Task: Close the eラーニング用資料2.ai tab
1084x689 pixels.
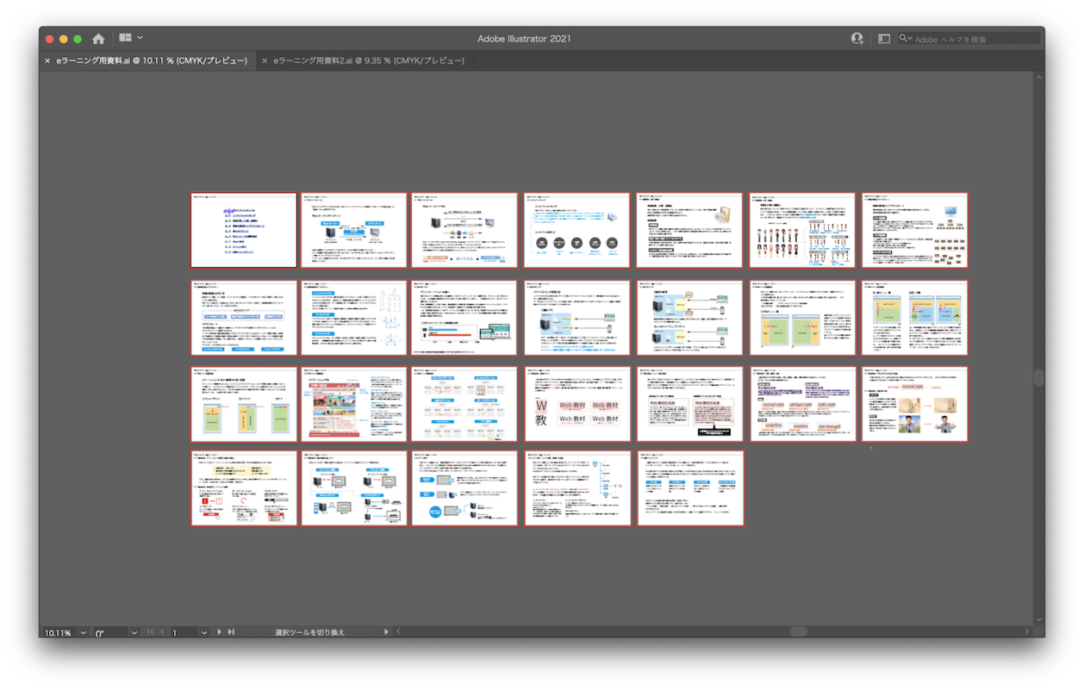Action: [x=265, y=61]
